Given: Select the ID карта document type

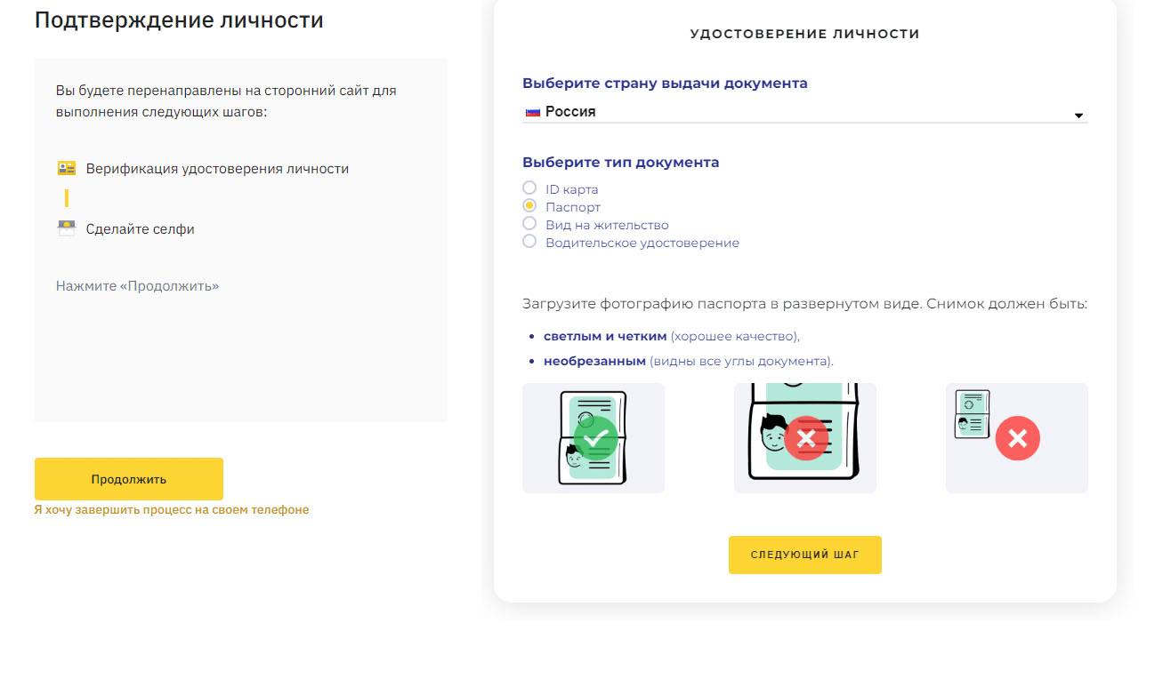Looking at the screenshot, I should (x=530, y=188).
